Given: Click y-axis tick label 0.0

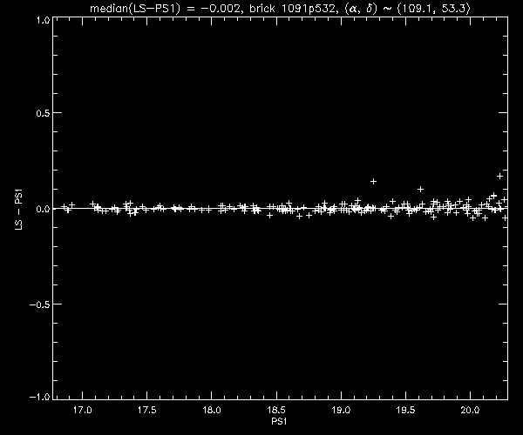Looking at the screenshot, I should [x=43, y=209].
